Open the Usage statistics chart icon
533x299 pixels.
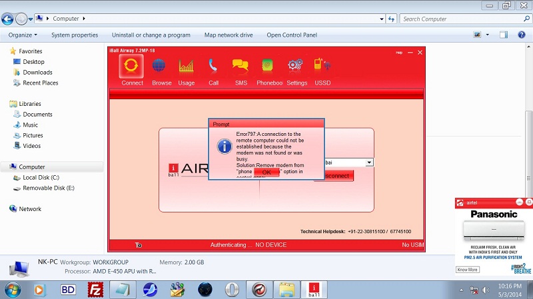187,67
